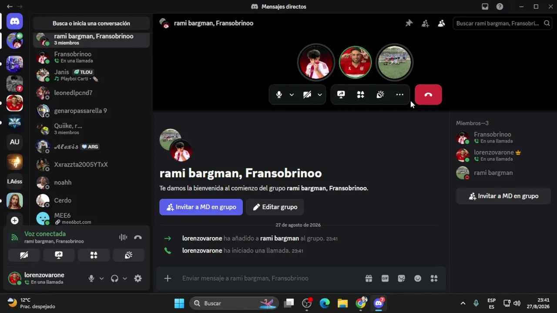Screen dimensions: 557x313
Task: Open Discord home direct messages icon
Action: point(15,21)
